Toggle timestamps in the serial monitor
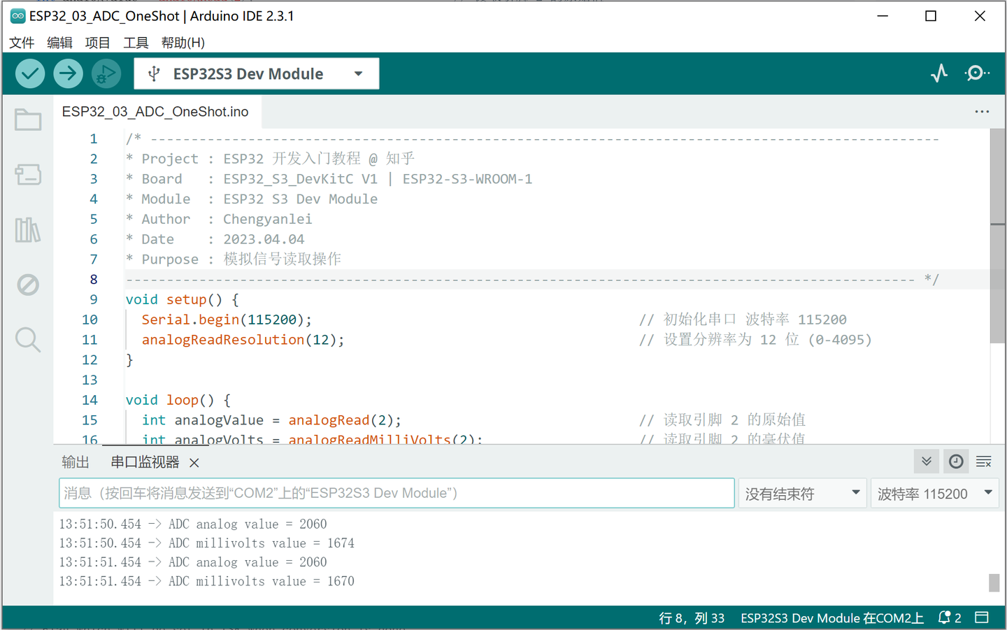The image size is (1007, 630). [956, 461]
